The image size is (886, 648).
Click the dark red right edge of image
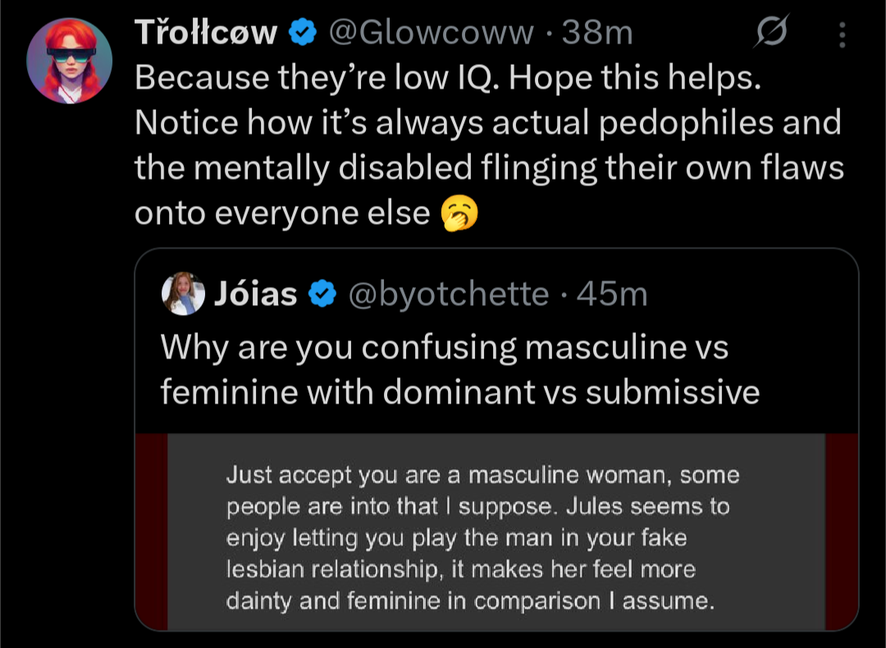click(x=841, y=532)
